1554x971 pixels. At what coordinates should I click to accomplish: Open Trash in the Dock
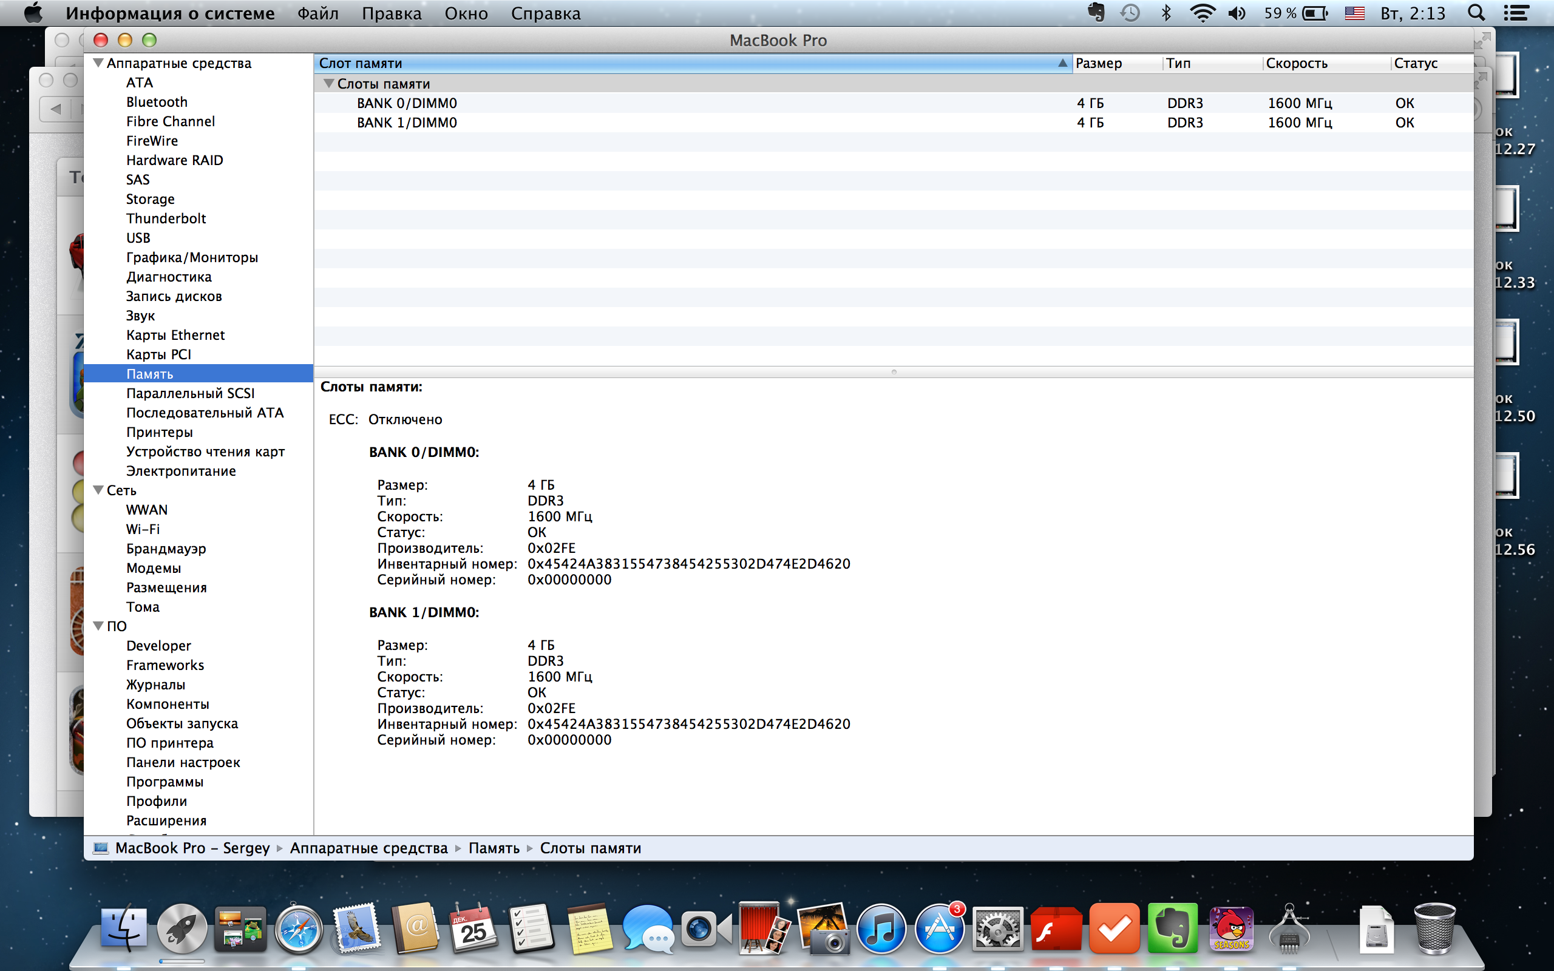pyautogui.click(x=1434, y=929)
